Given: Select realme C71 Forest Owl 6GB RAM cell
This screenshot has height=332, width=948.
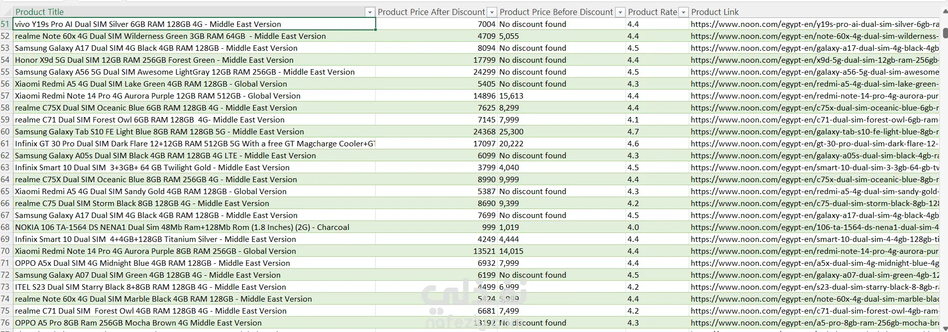Looking at the screenshot, I should click(194, 119).
